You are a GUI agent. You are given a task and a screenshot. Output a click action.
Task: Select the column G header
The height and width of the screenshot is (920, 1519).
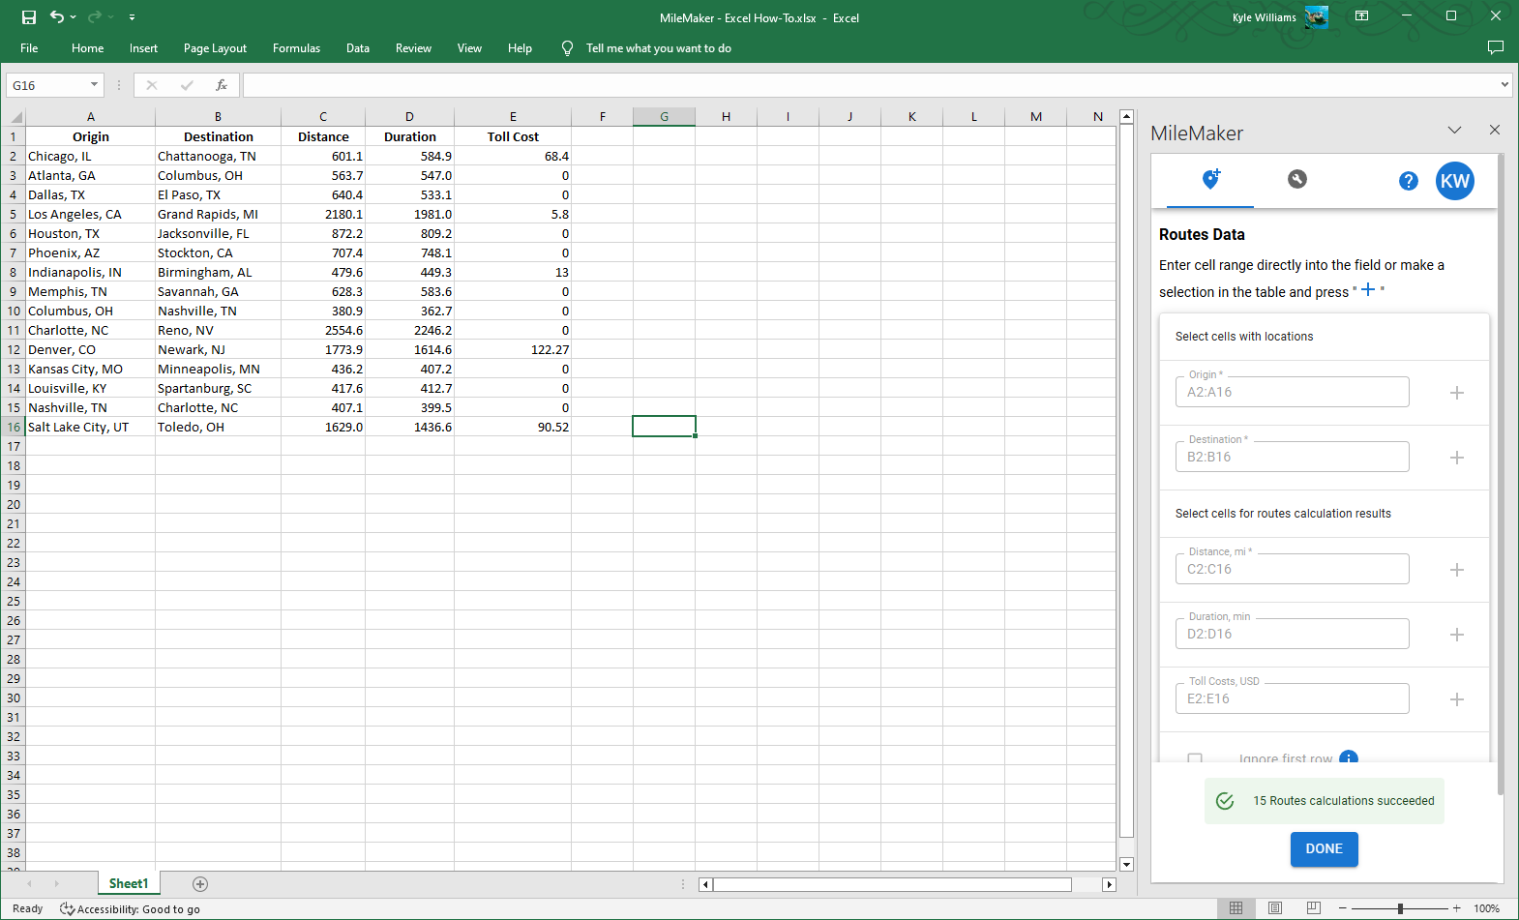(664, 117)
